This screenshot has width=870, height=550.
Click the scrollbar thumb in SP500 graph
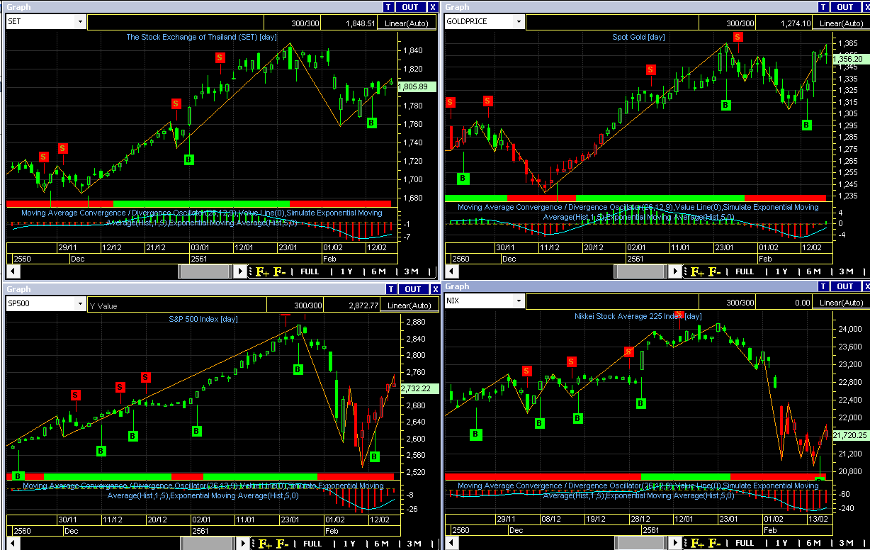pyautogui.click(x=208, y=544)
